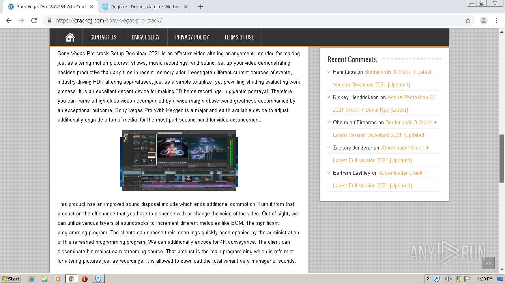Open the Contact Us page
The width and height of the screenshot is (505, 284).
103,37
